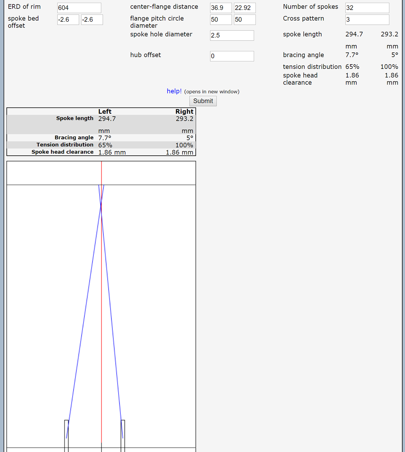
Task: Select the right spoke bed offset field
Action: pyautogui.click(x=92, y=20)
